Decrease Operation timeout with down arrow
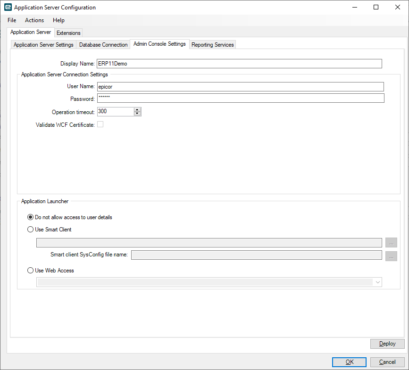Image resolution: width=409 pixels, height=370 pixels. point(137,114)
